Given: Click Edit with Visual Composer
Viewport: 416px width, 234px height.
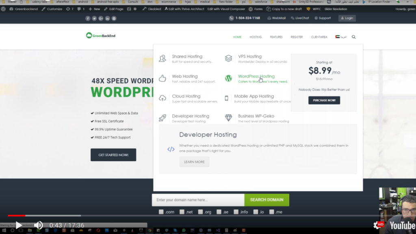Looking at the screenshot, I should tap(226, 9).
